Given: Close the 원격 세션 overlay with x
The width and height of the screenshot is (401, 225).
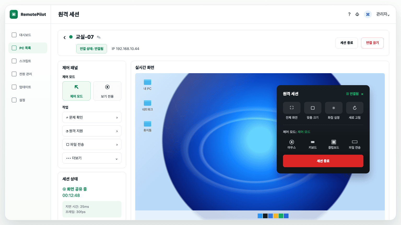Looking at the screenshot, I should click(x=362, y=94).
